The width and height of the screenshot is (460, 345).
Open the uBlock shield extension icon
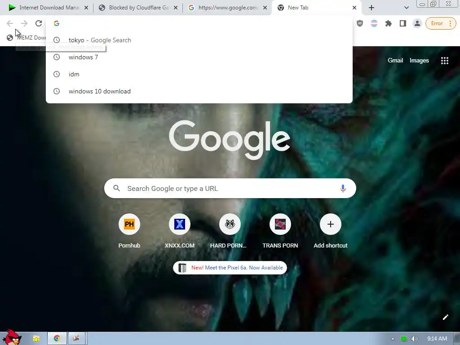point(360,23)
